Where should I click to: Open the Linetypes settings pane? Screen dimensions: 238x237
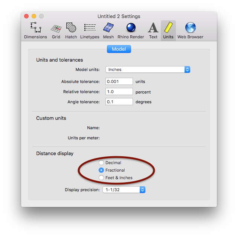click(90, 30)
